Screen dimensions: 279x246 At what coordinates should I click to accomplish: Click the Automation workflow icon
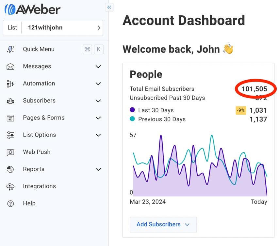[10, 84]
